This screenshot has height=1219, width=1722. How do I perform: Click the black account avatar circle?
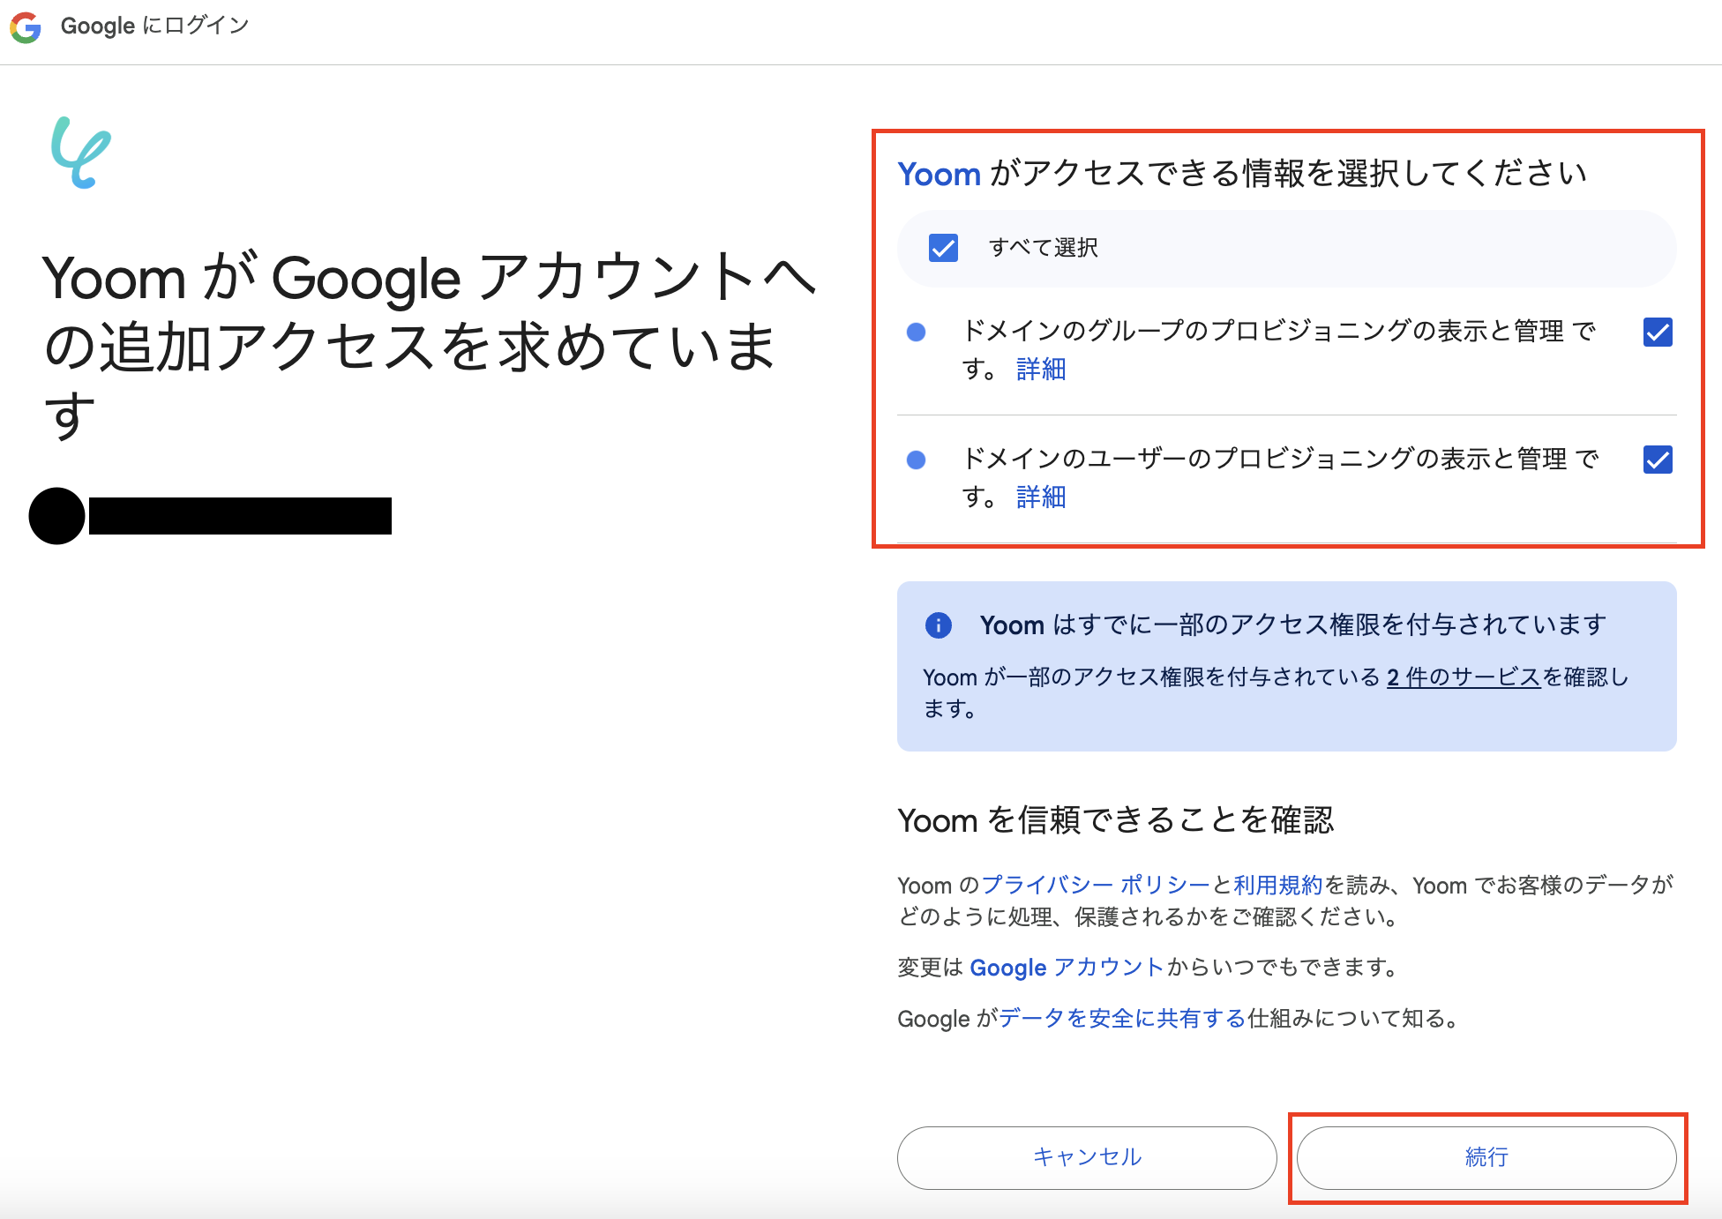pyautogui.click(x=56, y=516)
